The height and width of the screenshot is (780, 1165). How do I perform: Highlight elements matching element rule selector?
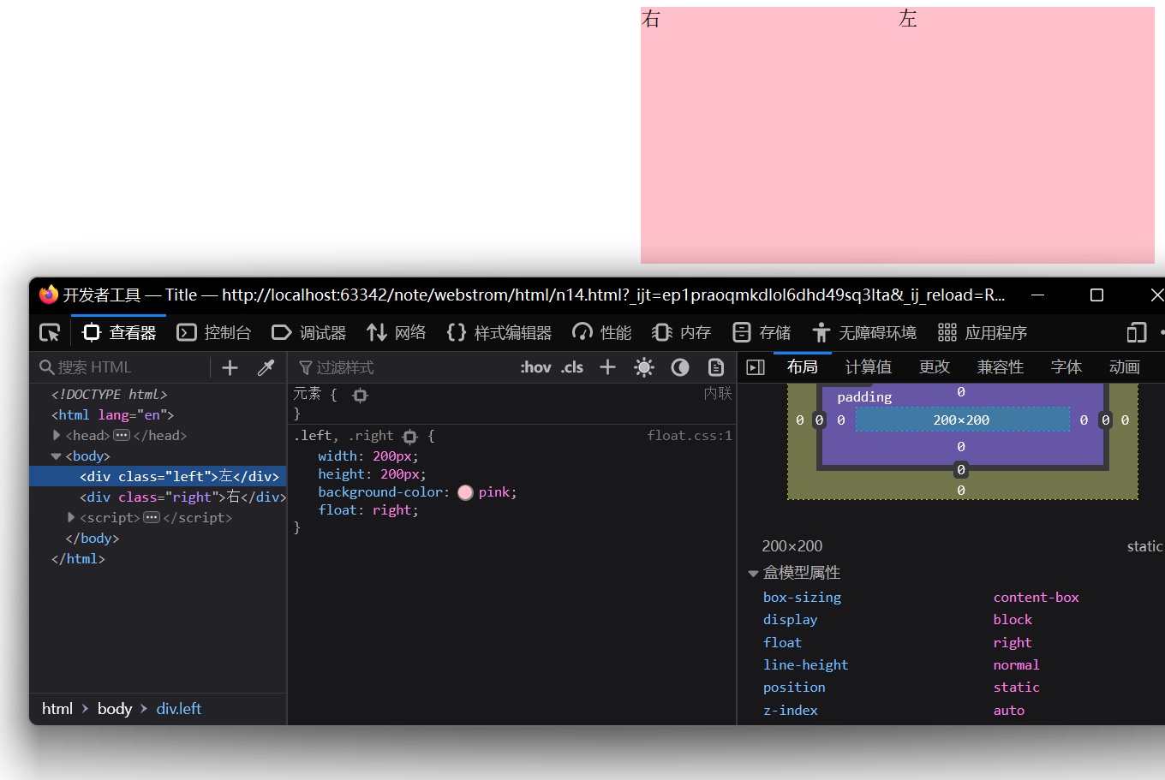pyautogui.click(x=360, y=395)
